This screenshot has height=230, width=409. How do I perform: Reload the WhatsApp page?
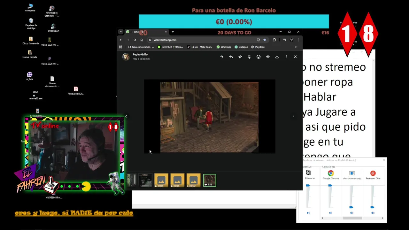(135, 40)
